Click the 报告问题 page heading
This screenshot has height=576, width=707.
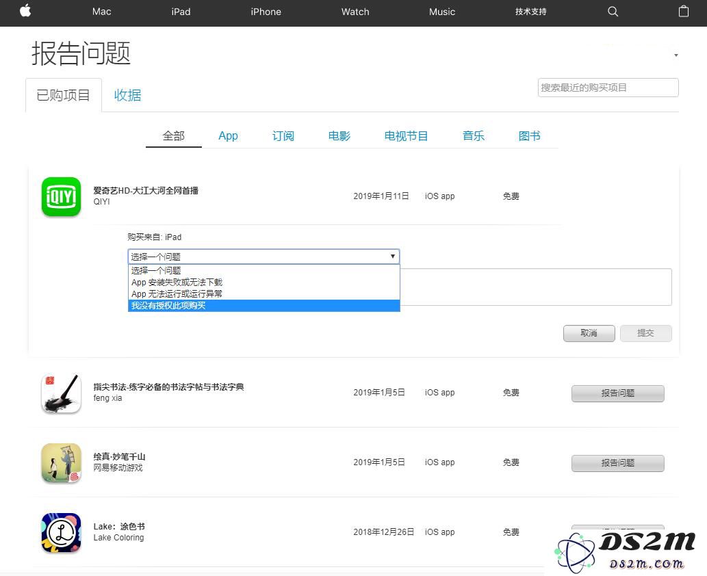(x=81, y=53)
